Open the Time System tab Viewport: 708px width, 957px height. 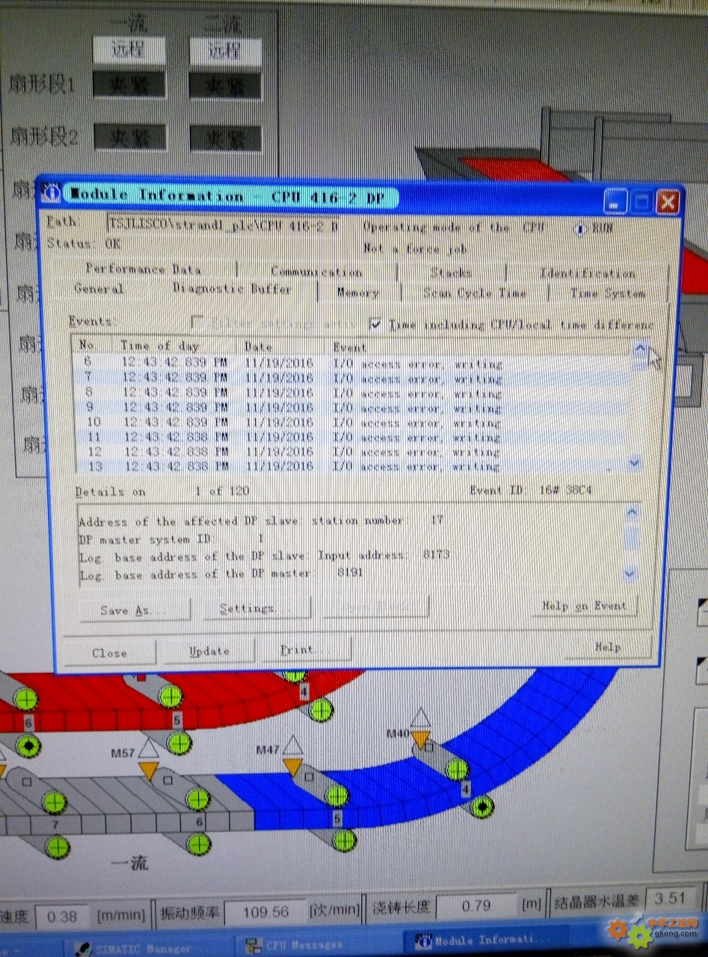[608, 294]
